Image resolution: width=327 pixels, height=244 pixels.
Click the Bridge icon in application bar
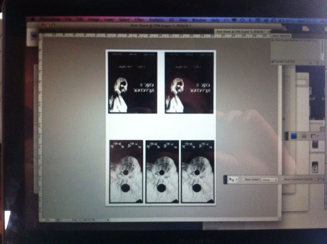coord(304,136)
